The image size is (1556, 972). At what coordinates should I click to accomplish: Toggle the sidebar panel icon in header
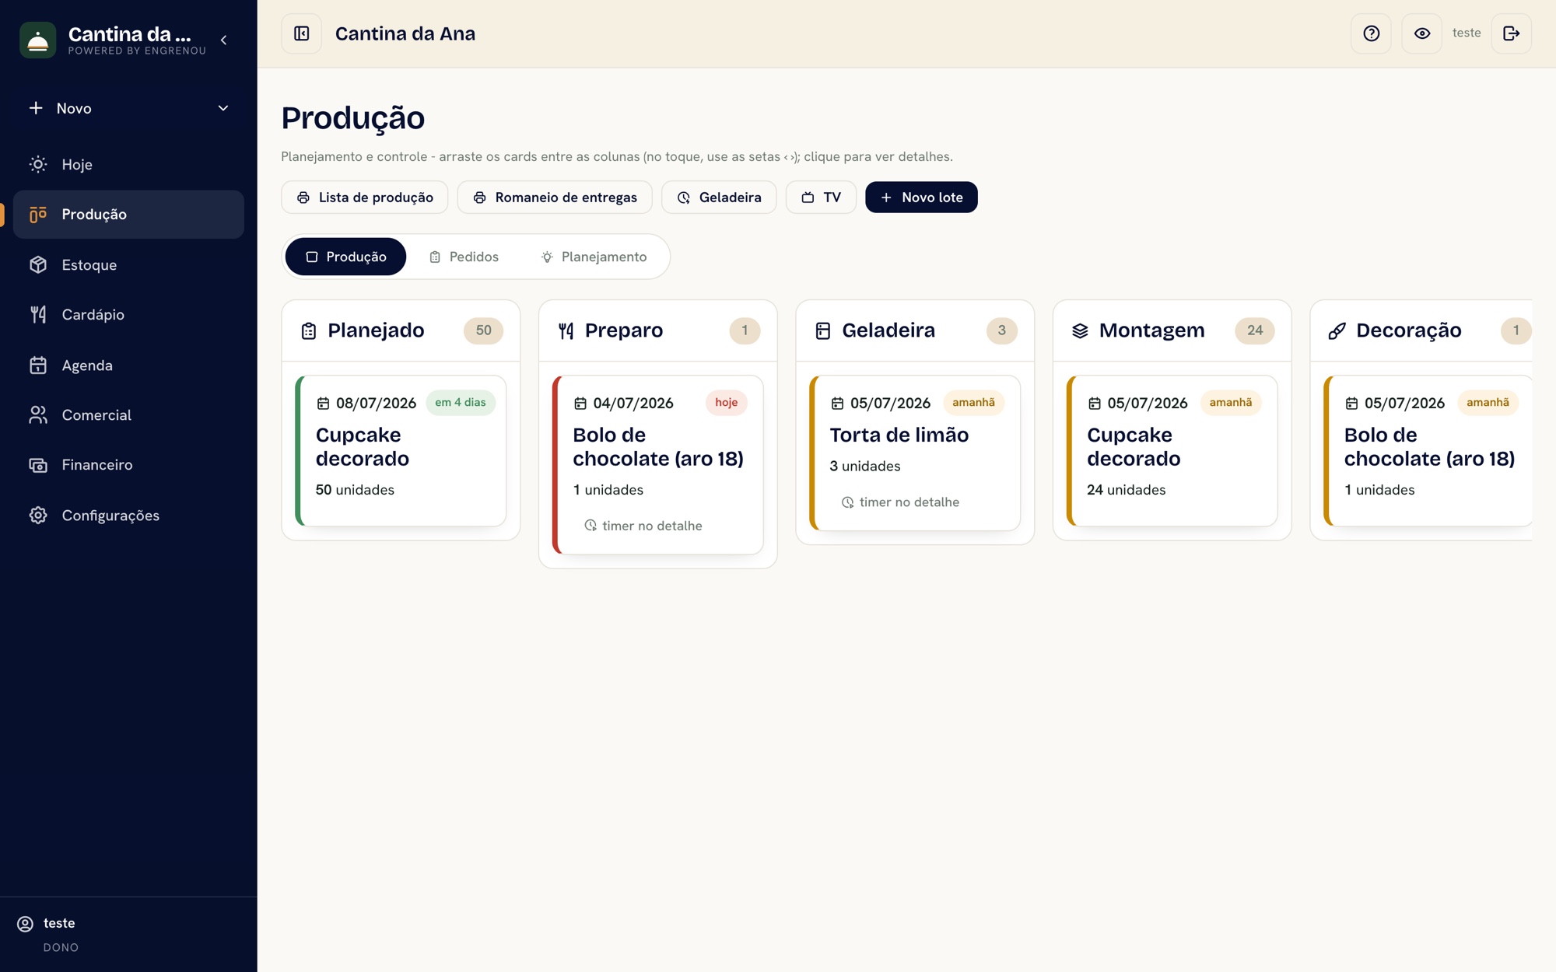(x=301, y=33)
